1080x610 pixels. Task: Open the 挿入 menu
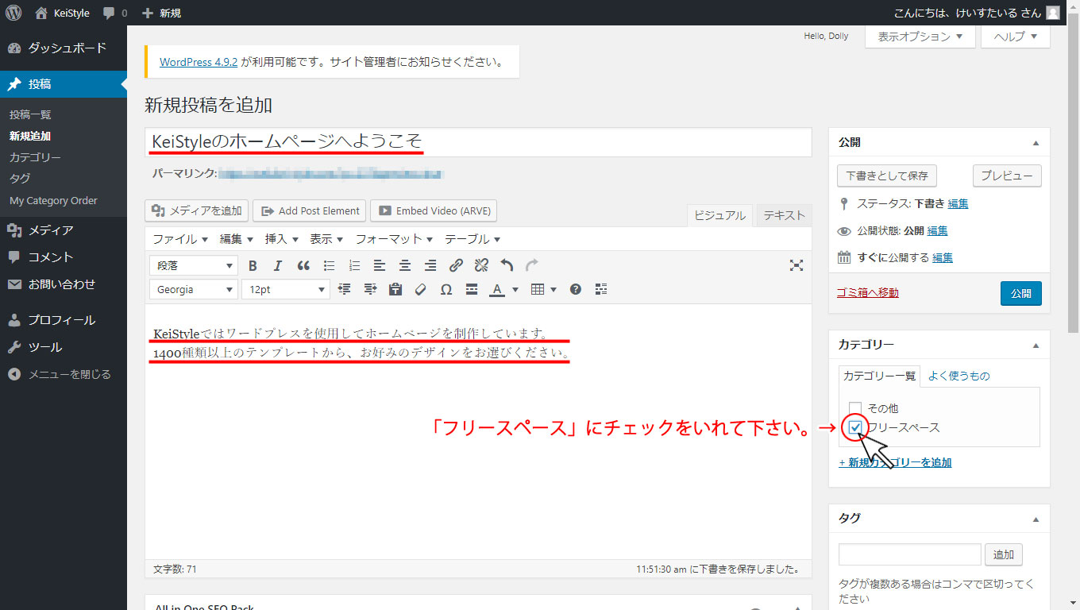pos(282,239)
